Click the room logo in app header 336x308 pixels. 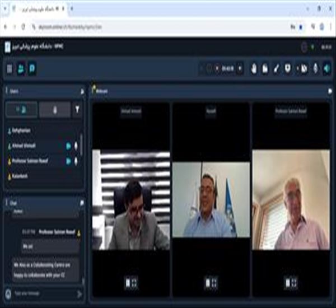click(7, 46)
